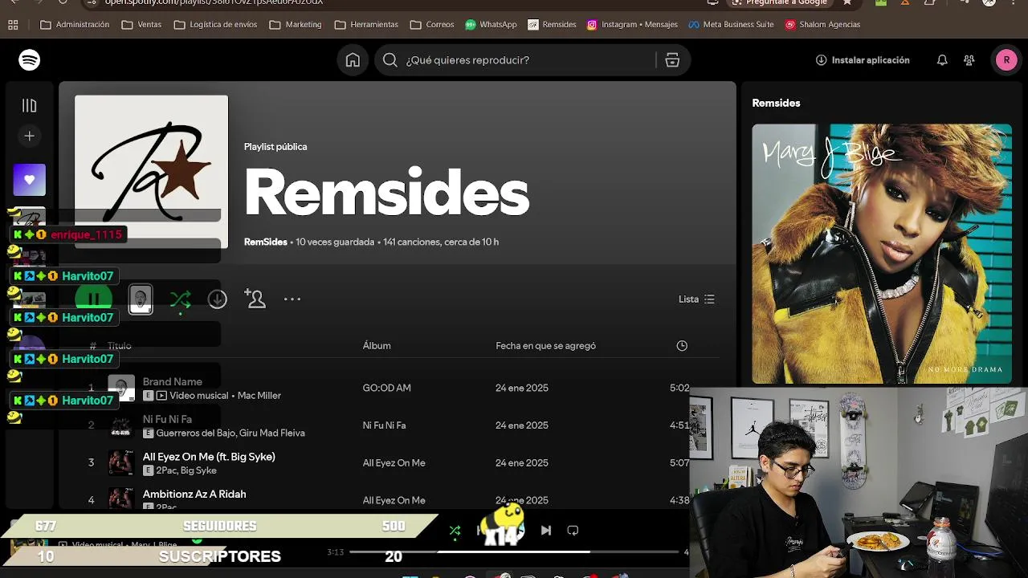Open the Ni Fu Ni Fa album link
This screenshot has width=1028, height=578.
tap(384, 425)
